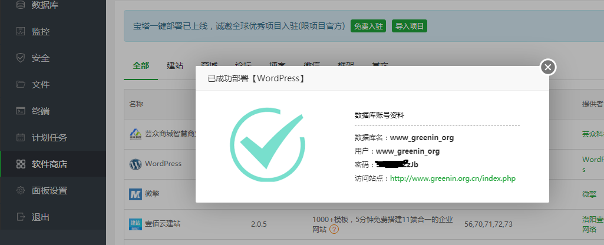Click the 软件商店 grid icon

[21, 164]
